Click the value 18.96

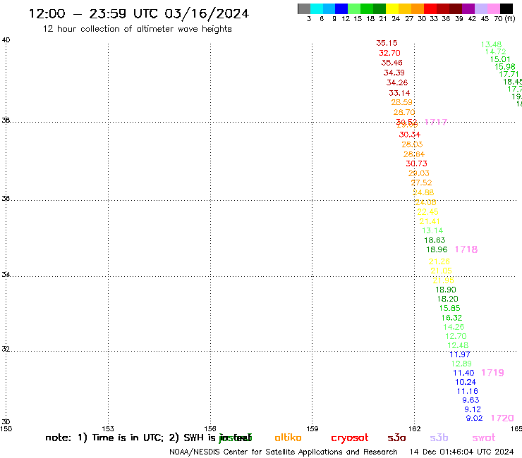point(437,249)
